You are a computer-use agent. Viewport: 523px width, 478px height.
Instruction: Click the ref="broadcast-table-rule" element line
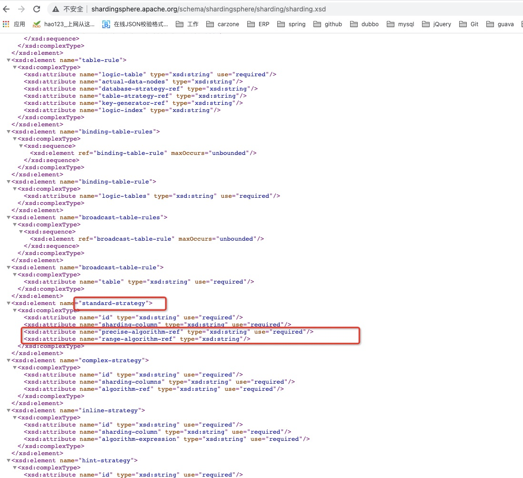click(x=147, y=239)
